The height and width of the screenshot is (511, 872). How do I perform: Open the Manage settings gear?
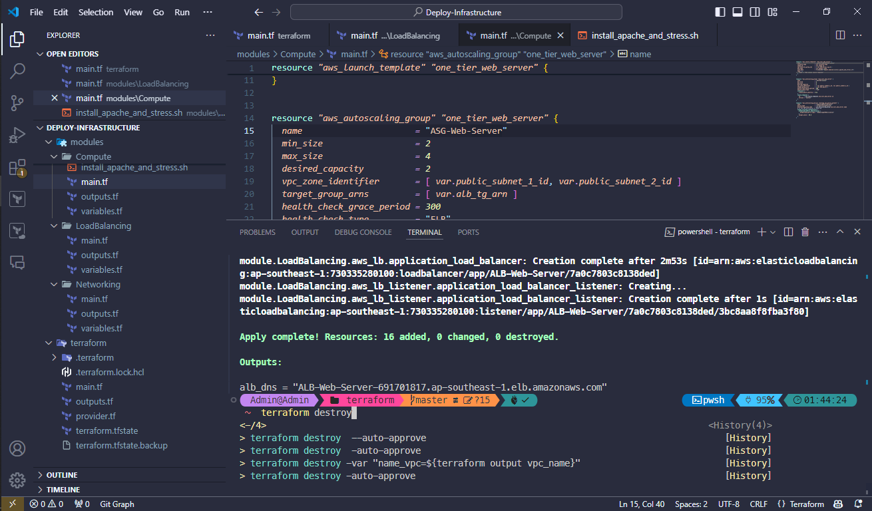[x=17, y=480]
